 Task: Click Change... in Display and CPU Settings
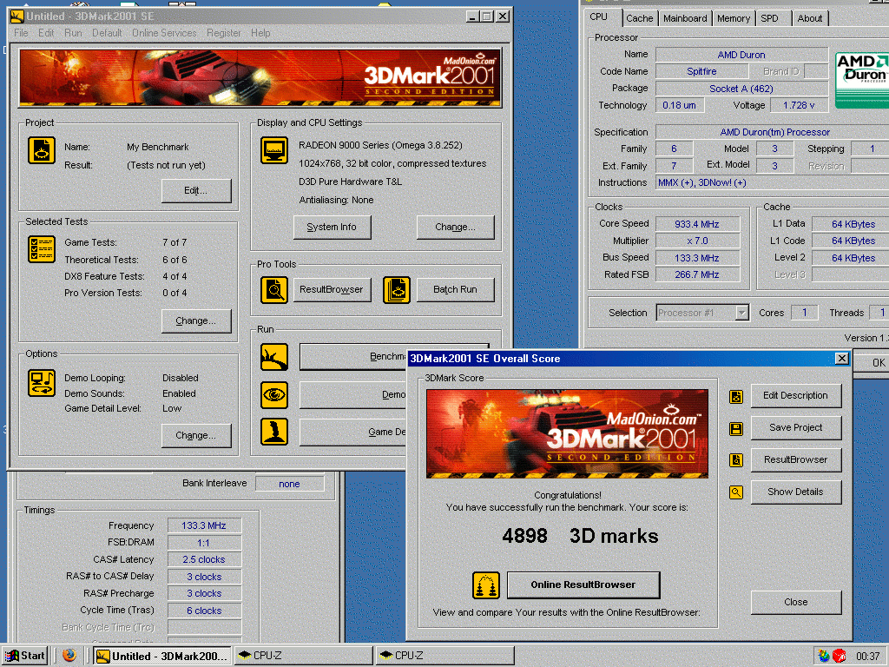click(455, 227)
